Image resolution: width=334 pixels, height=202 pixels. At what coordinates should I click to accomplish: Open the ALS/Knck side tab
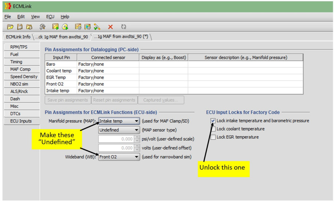point(22,91)
